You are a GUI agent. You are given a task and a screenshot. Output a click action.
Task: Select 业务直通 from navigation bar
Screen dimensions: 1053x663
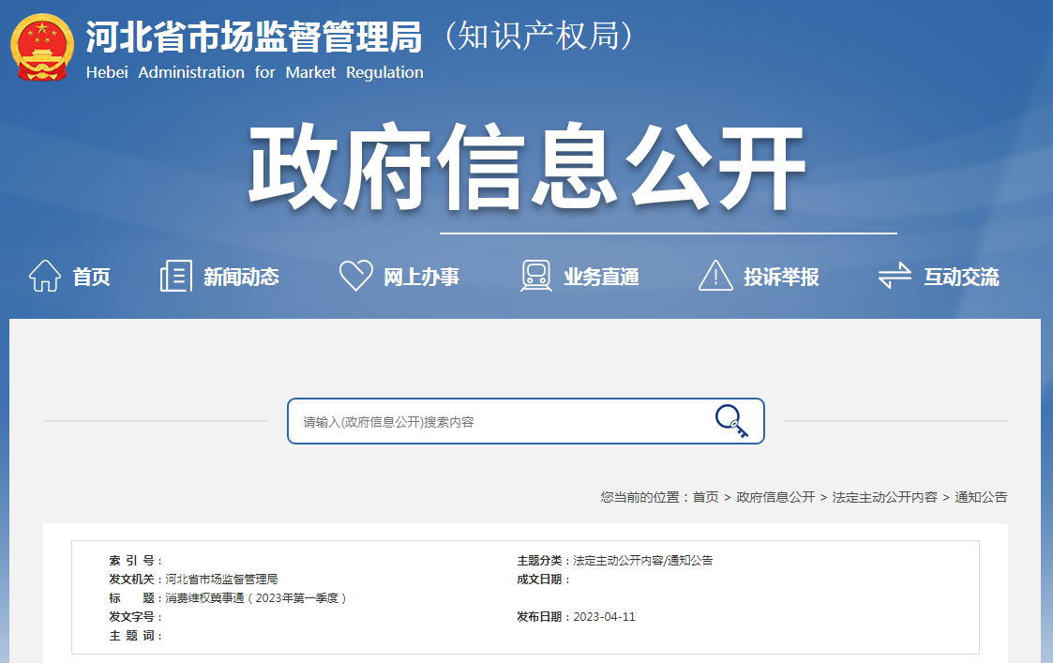601,278
